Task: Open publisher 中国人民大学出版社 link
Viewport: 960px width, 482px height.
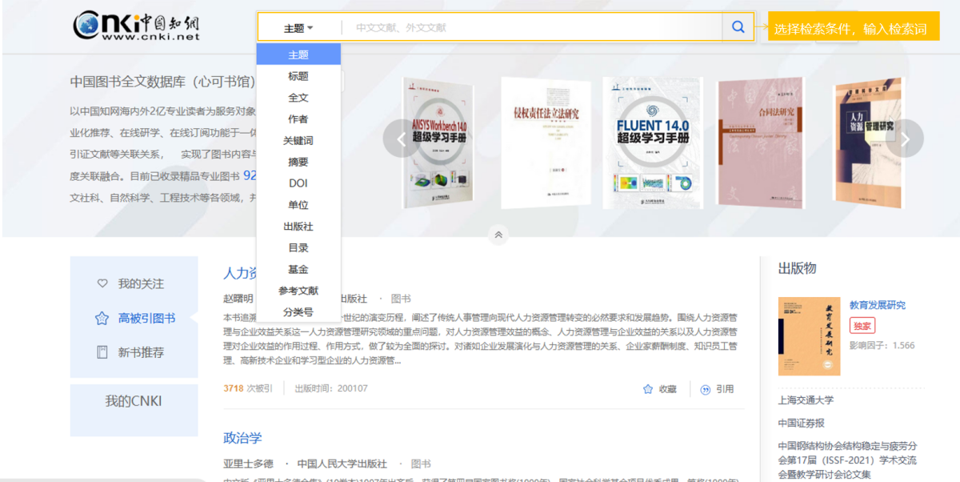Action: click(x=342, y=464)
